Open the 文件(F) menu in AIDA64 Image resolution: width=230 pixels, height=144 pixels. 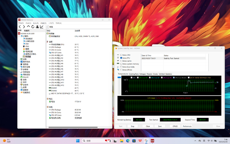coord(21,23)
